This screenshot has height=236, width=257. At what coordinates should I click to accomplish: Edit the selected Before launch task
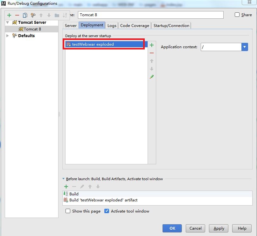(82, 187)
